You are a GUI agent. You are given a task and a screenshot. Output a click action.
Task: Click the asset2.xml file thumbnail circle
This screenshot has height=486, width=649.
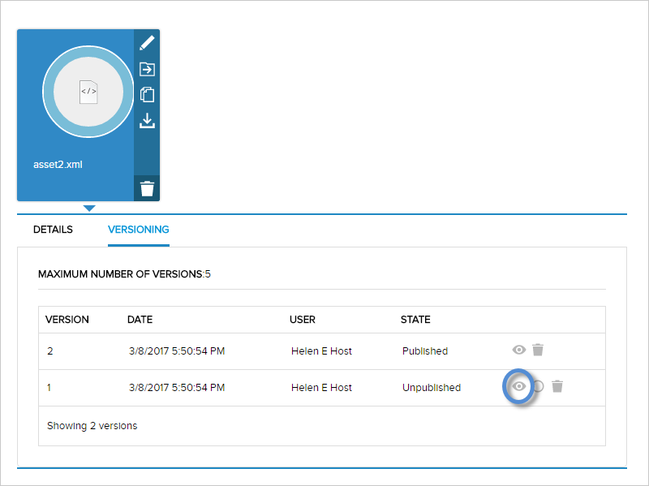tap(88, 92)
